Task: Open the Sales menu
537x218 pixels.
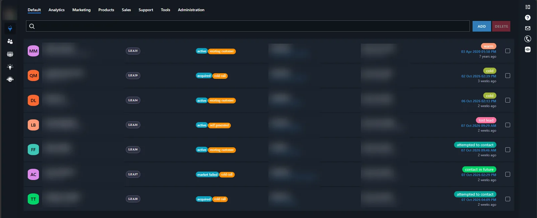Action: point(126,10)
